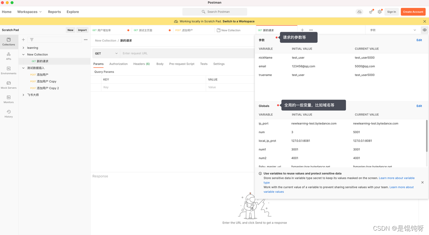This screenshot has height=235, width=429.
Task: Click Edit for Globals variables
Action: [419, 106]
